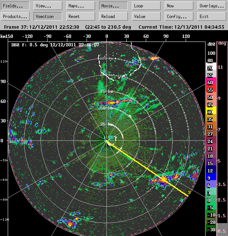This screenshot has width=228, height=236.
Task: Open the Config... dialog
Action: point(179,17)
